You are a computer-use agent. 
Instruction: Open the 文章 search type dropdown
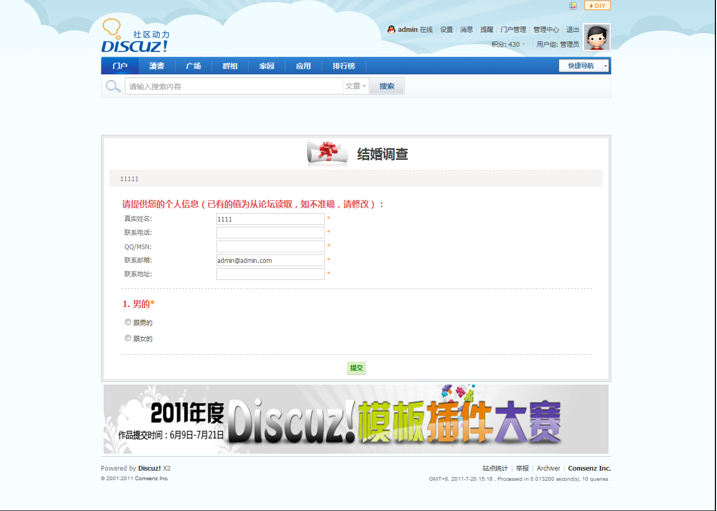click(356, 86)
